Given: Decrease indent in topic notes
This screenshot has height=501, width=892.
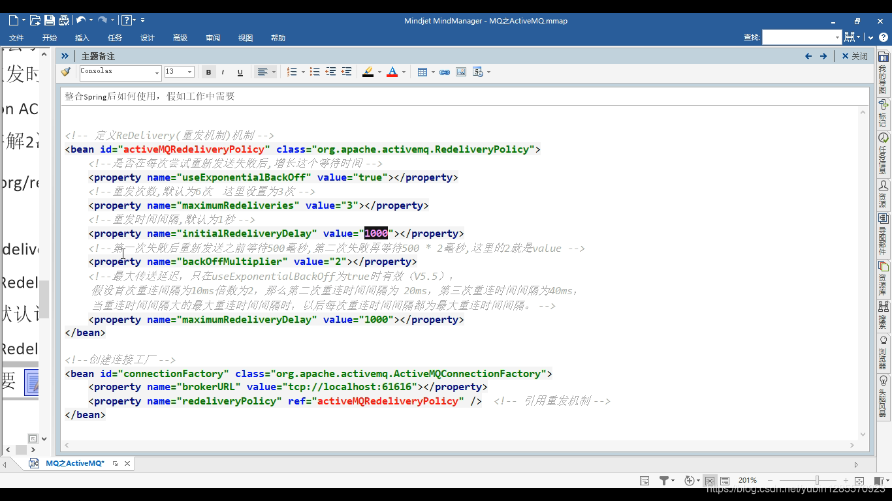Looking at the screenshot, I should click(330, 72).
